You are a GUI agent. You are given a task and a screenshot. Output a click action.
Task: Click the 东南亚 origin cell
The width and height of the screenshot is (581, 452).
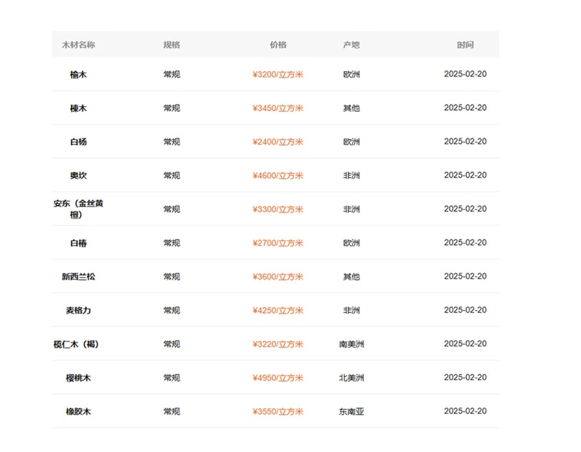351,411
